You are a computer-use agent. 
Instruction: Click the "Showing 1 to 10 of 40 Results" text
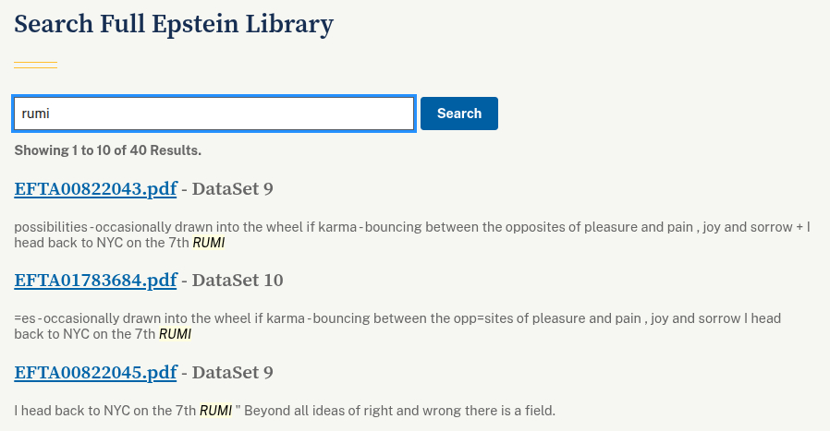(x=107, y=150)
